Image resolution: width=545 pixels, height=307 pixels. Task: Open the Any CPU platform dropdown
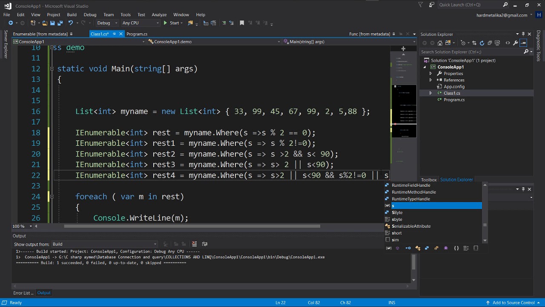tap(141, 23)
